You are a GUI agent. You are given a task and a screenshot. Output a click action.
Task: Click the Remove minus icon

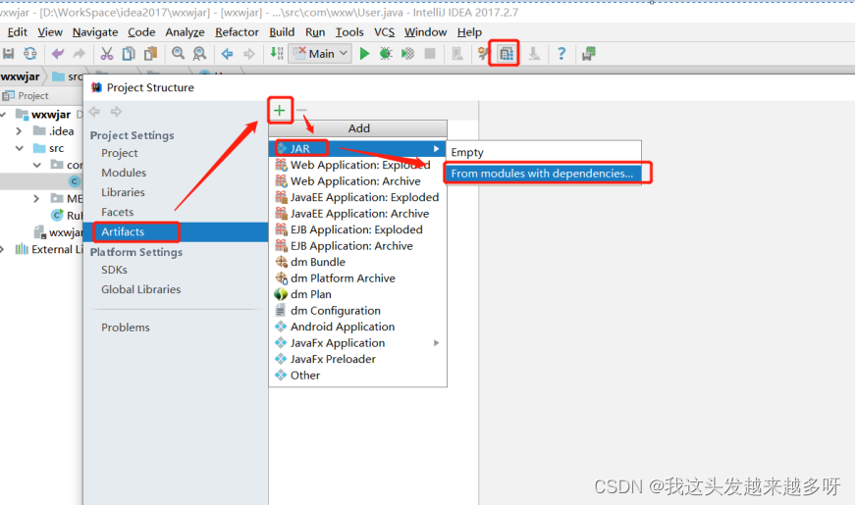[301, 111]
